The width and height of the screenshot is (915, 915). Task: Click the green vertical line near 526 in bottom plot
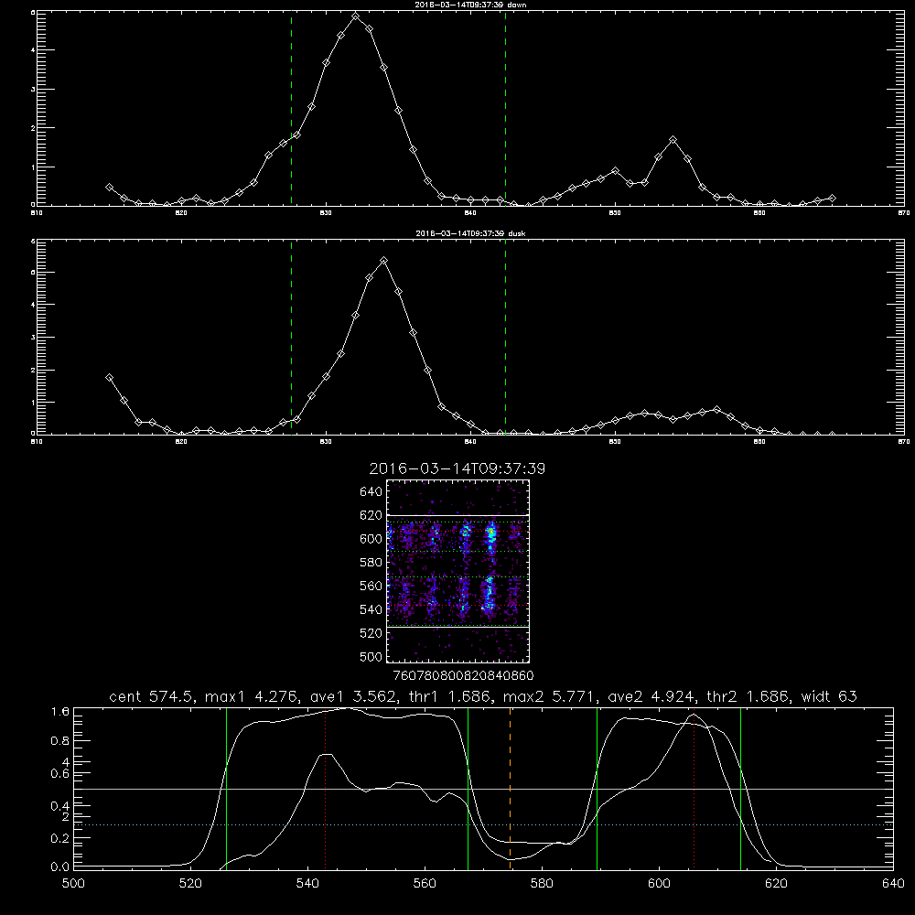pos(226,788)
